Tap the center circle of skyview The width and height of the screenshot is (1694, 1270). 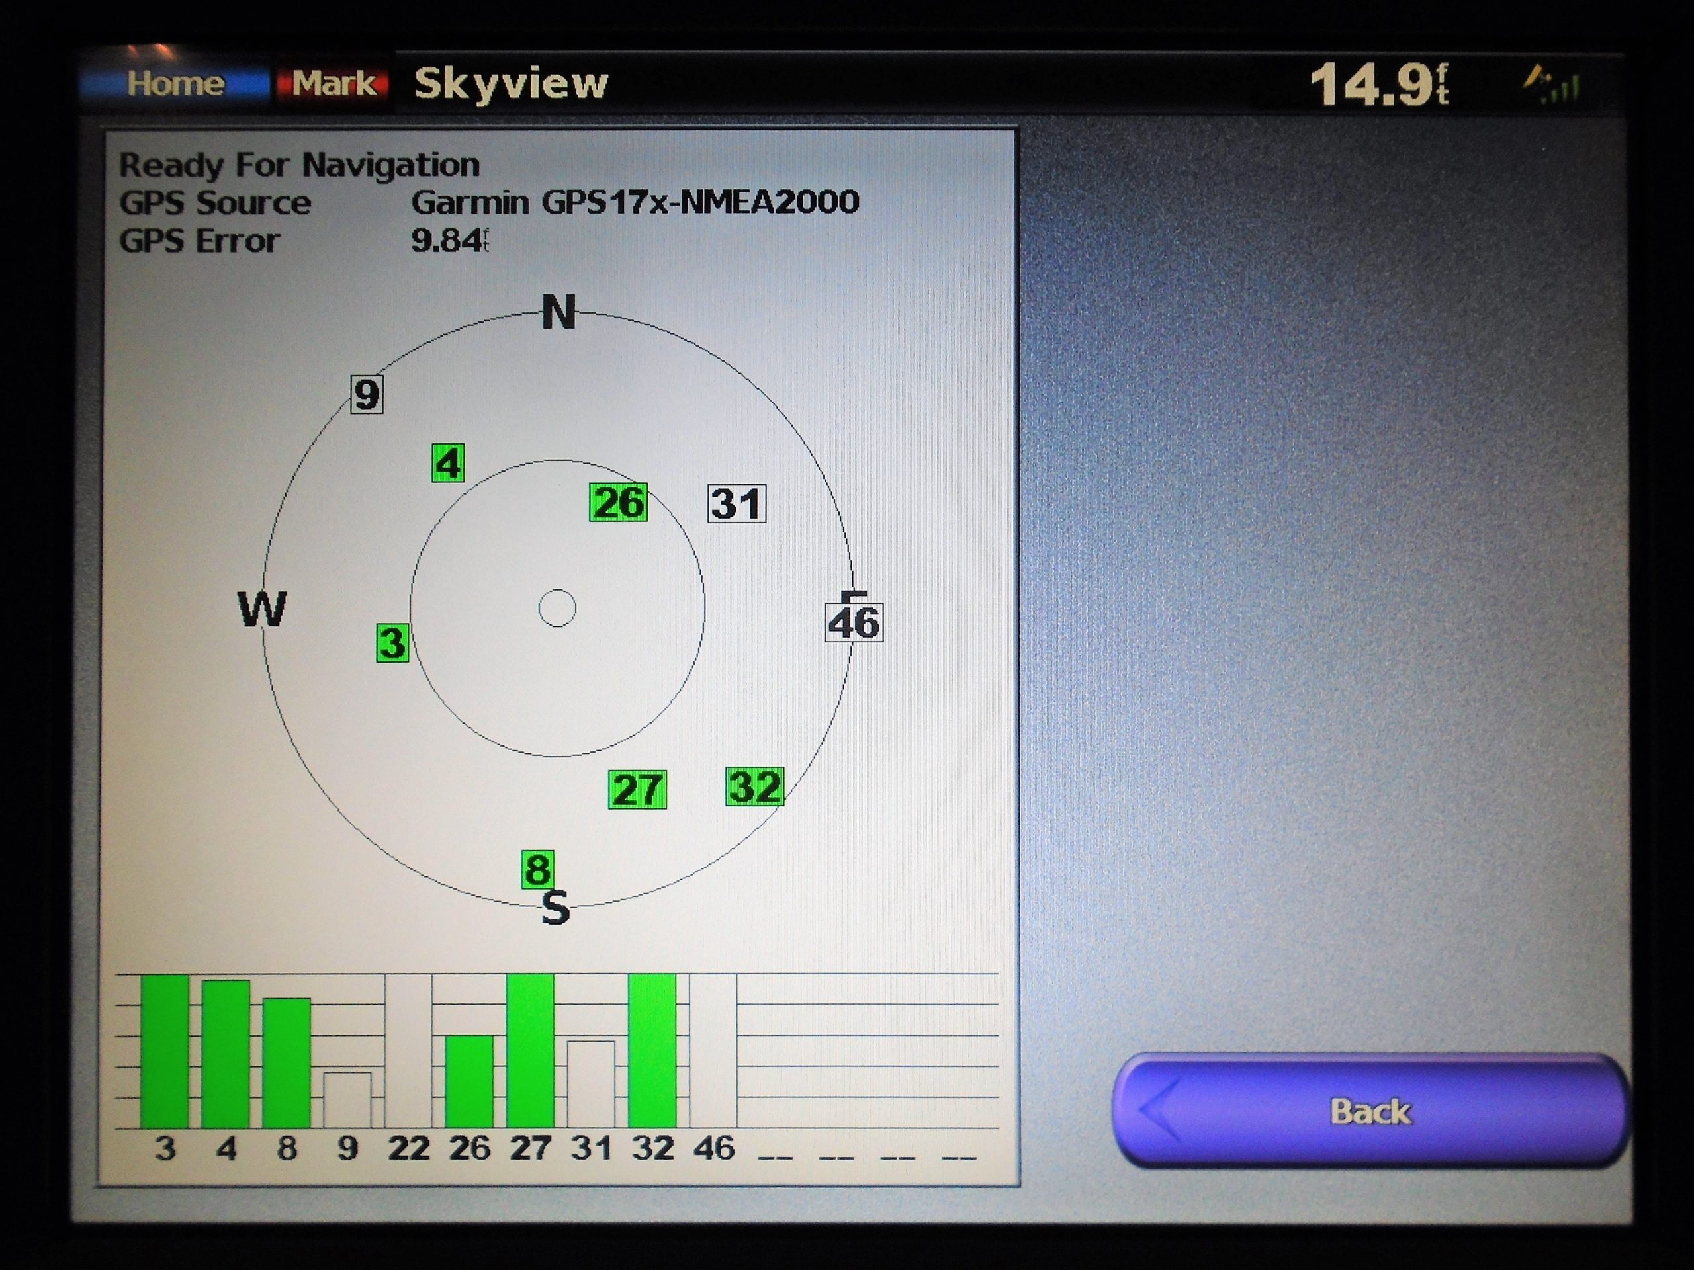[558, 609]
